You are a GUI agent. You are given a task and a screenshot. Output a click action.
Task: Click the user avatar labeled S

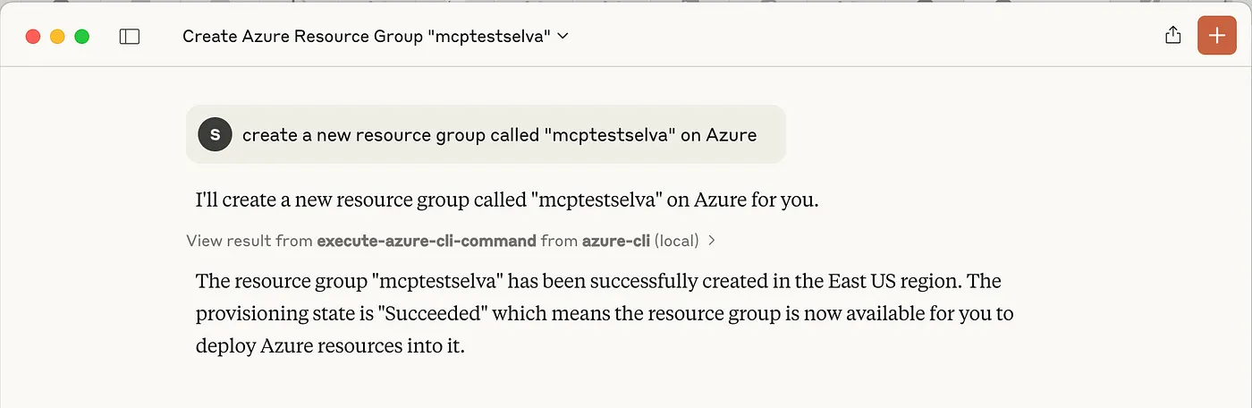215,135
